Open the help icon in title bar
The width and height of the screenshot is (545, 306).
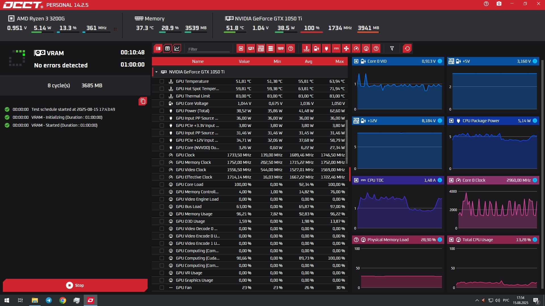point(486,4)
